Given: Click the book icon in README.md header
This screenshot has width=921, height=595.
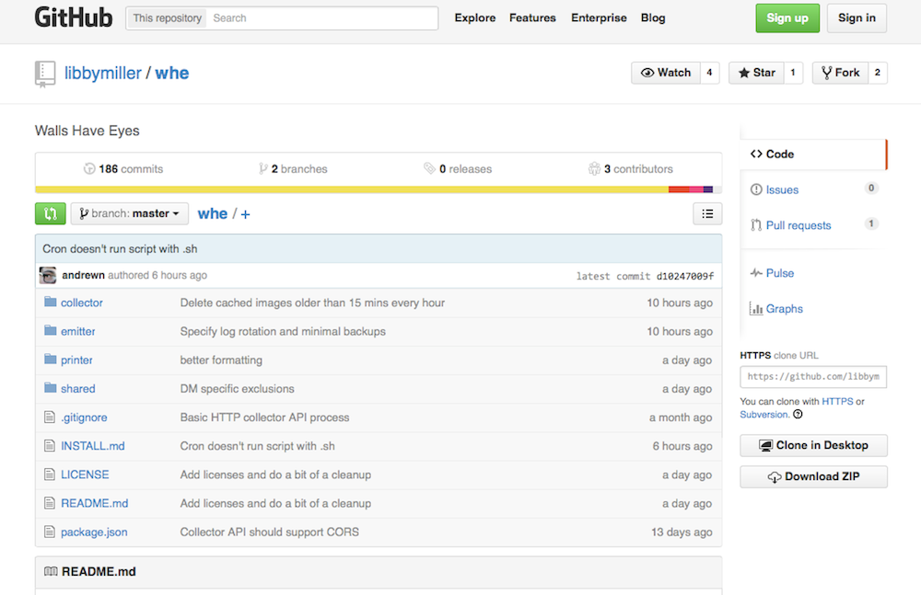Looking at the screenshot, I should (51, 571).
